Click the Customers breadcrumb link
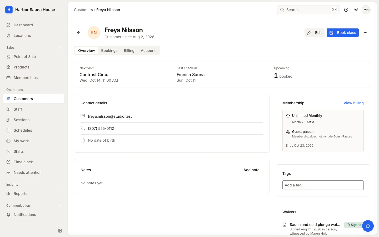Image resolution: width=379 pixels, height=237 pixels. [x=83, y=10]
